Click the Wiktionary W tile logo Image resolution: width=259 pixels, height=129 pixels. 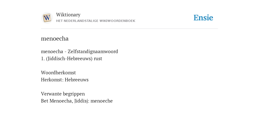[47, 18]
